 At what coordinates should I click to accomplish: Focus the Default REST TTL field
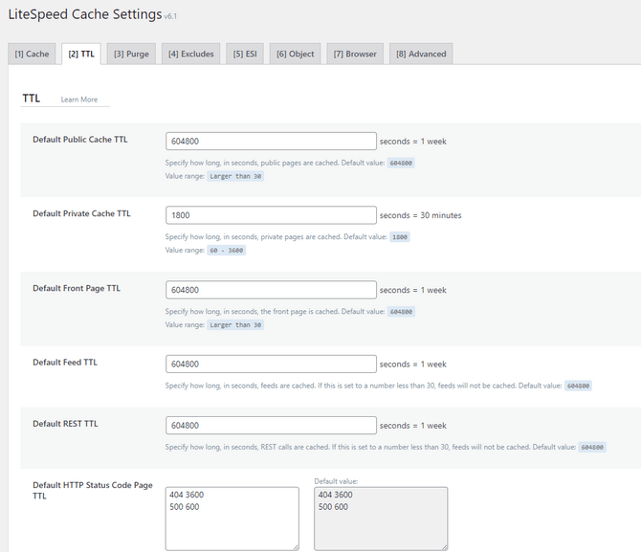pyautogui.click(x=271, y=425)
